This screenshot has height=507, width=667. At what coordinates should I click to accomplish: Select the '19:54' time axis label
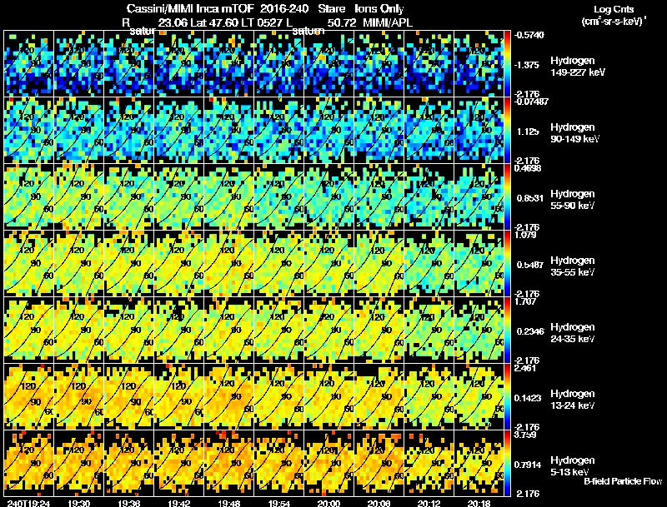[x=279, y=503]
